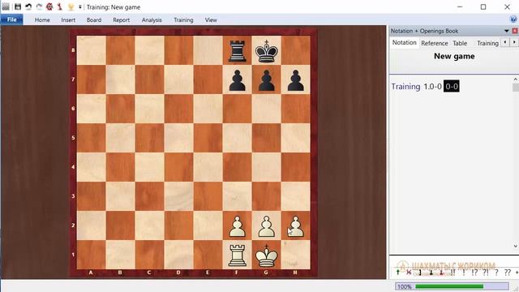The width and height of the screenshot is (519, 292).
Task: Add the single ? mistake annotation
Action: [496, 273]
